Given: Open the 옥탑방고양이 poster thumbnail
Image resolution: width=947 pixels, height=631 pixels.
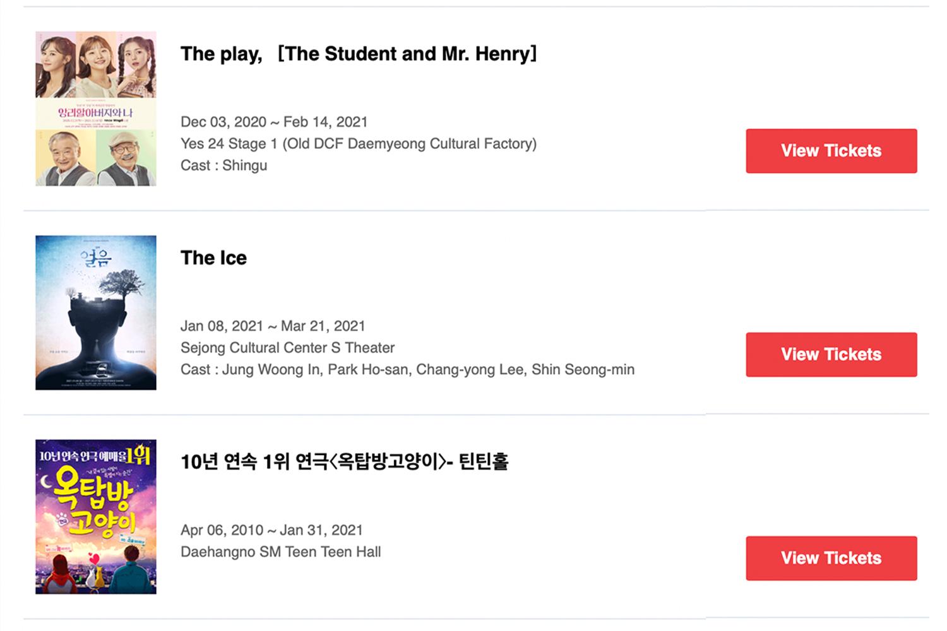Looking at the screenshot, I should point(96,517).
